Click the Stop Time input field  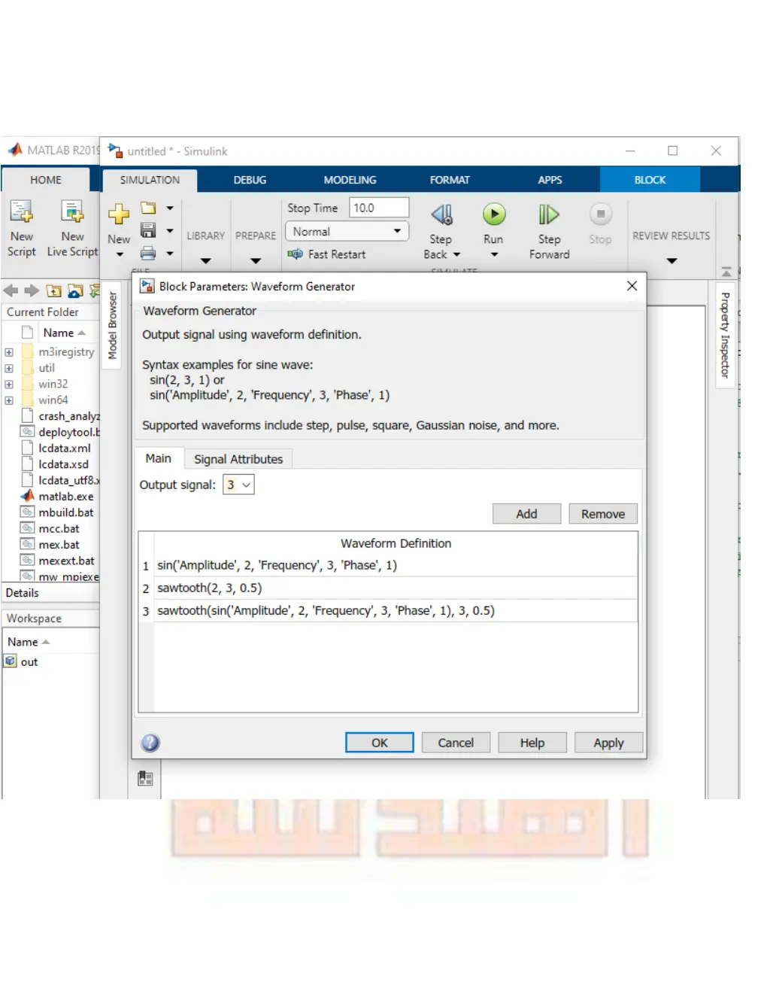click(379, 208)
